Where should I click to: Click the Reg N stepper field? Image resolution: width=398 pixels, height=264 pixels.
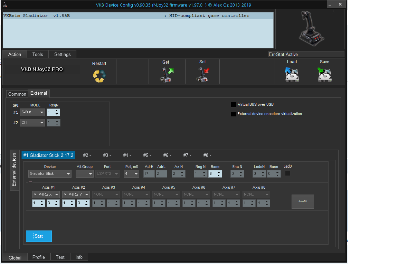[x=200, y=173]
